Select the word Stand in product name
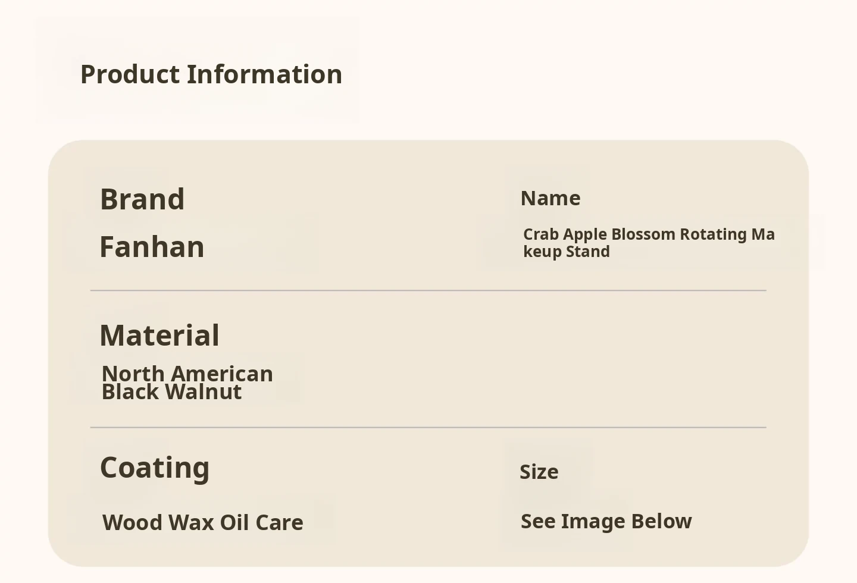The height and width of the screenshot is (583, 857). pyautogui.click(x=587, y=252)
